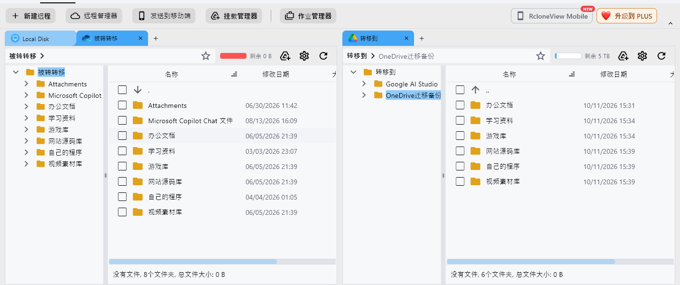This screenshot has width=680, height=285.
Task: Click the Attachments folder icon in left file list
Action: (138, 105)
